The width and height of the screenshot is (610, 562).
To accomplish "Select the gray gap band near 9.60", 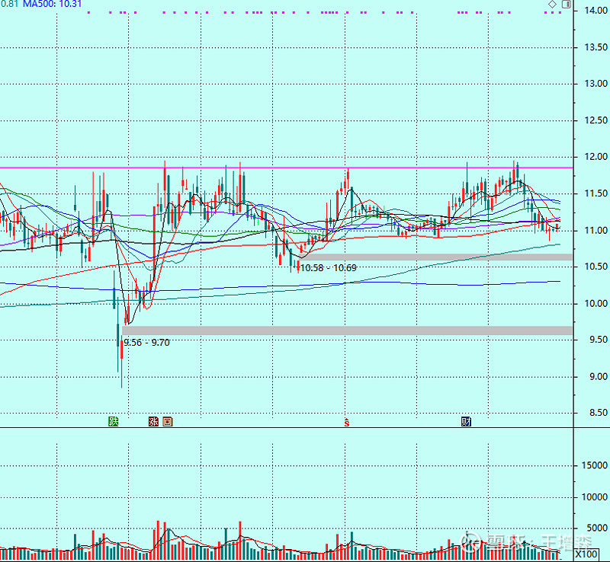I will [347, 330].
